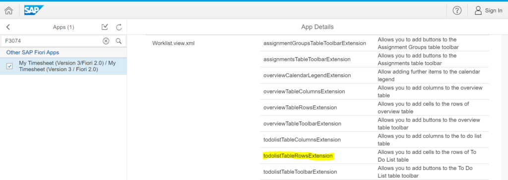Go to the Home icon
The width and height of the screenshot is (508, 180).
tap(9, 10)
